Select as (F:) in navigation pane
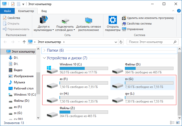Image resolution: width=182 pixels, height=126 pixels. click(15, 107)
